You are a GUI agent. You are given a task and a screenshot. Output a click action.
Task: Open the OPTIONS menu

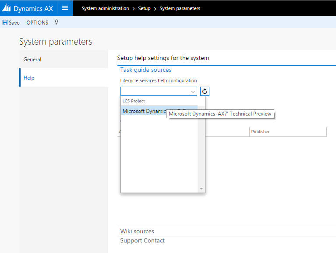(x=37, y=22)
